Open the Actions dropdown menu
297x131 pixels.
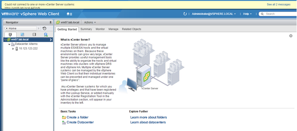90,22
